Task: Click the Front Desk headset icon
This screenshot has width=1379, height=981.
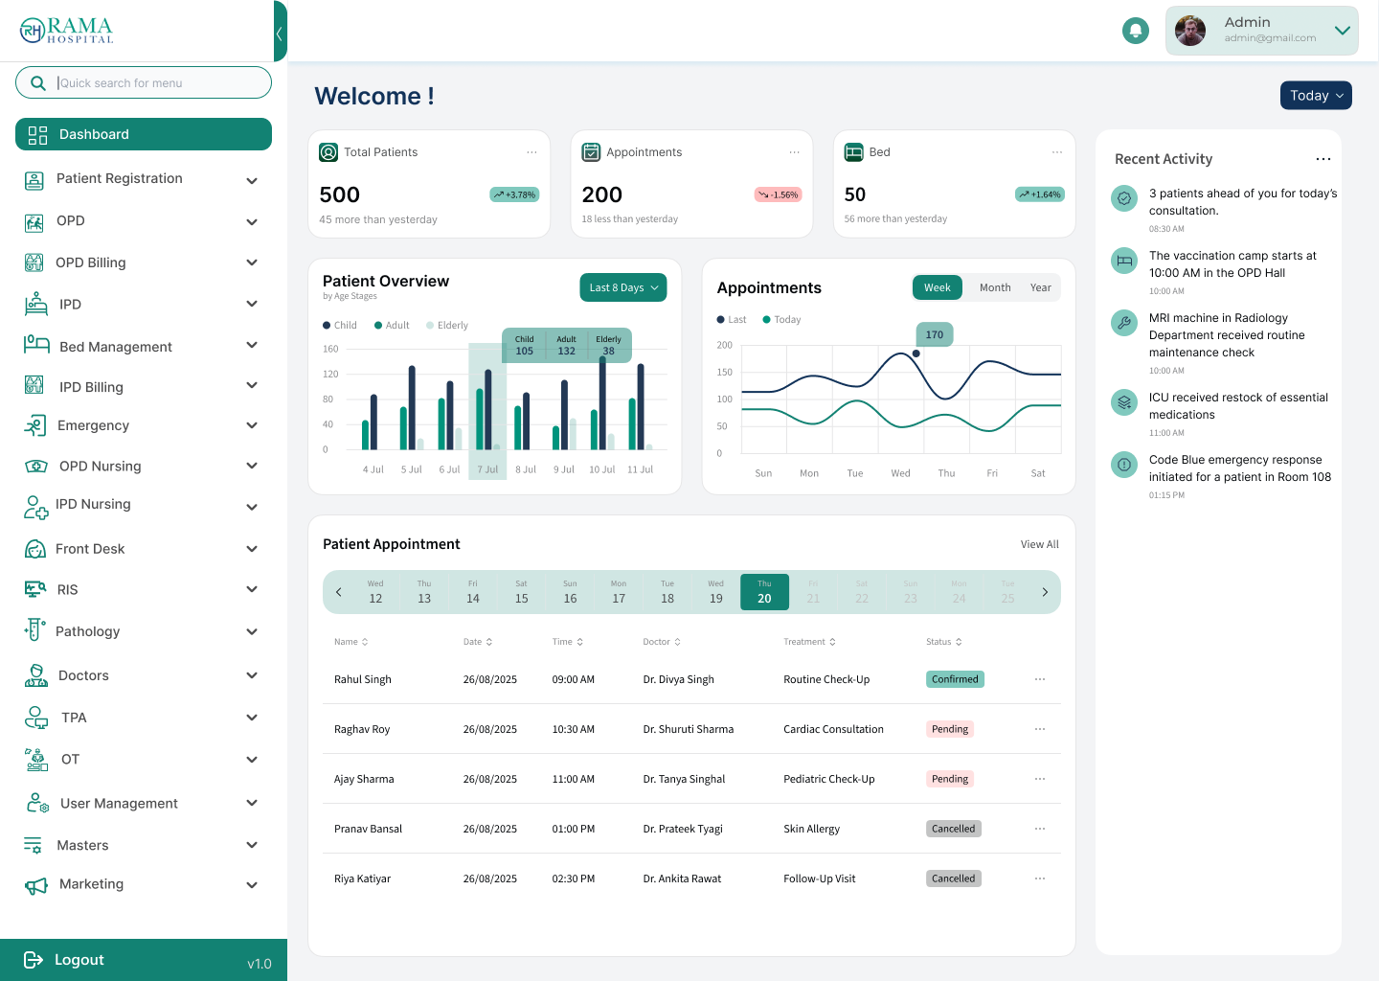Action: [x=35, y=549]
